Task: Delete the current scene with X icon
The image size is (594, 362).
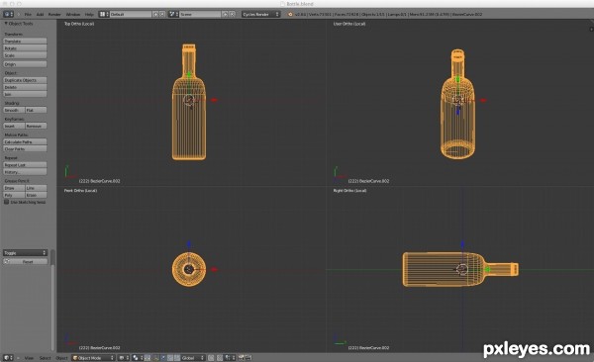Action: [232, 14]
